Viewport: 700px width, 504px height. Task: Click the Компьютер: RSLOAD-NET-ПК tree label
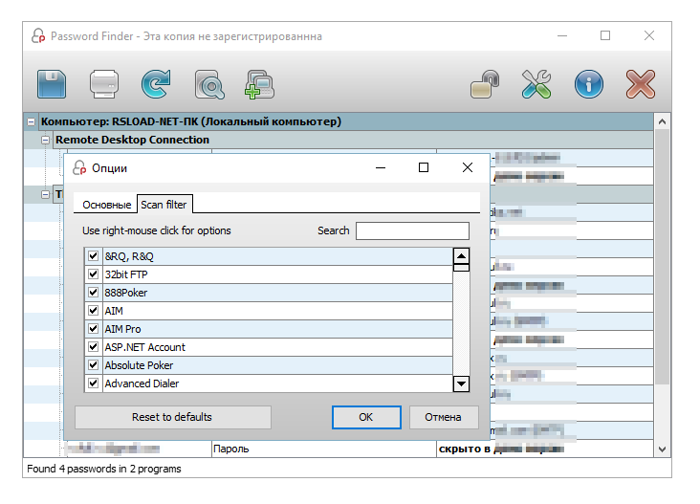191,121
